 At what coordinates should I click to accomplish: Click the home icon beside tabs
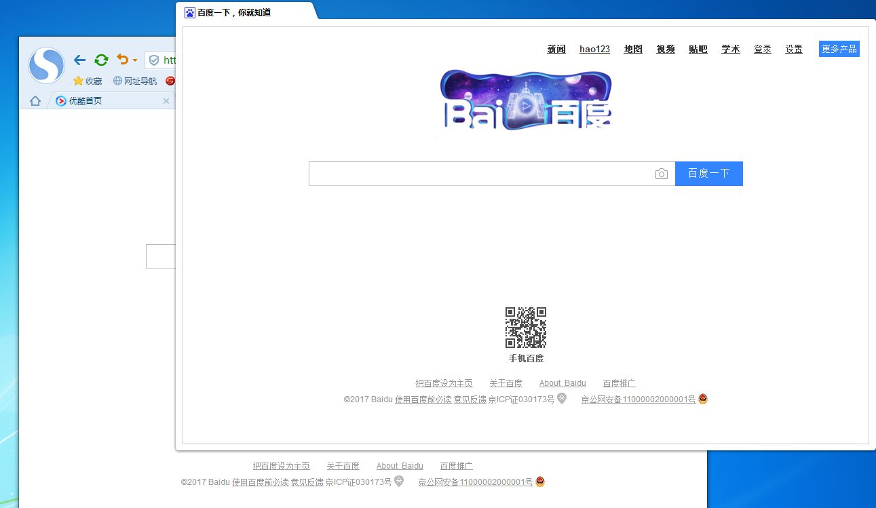(x=35, y=101)
